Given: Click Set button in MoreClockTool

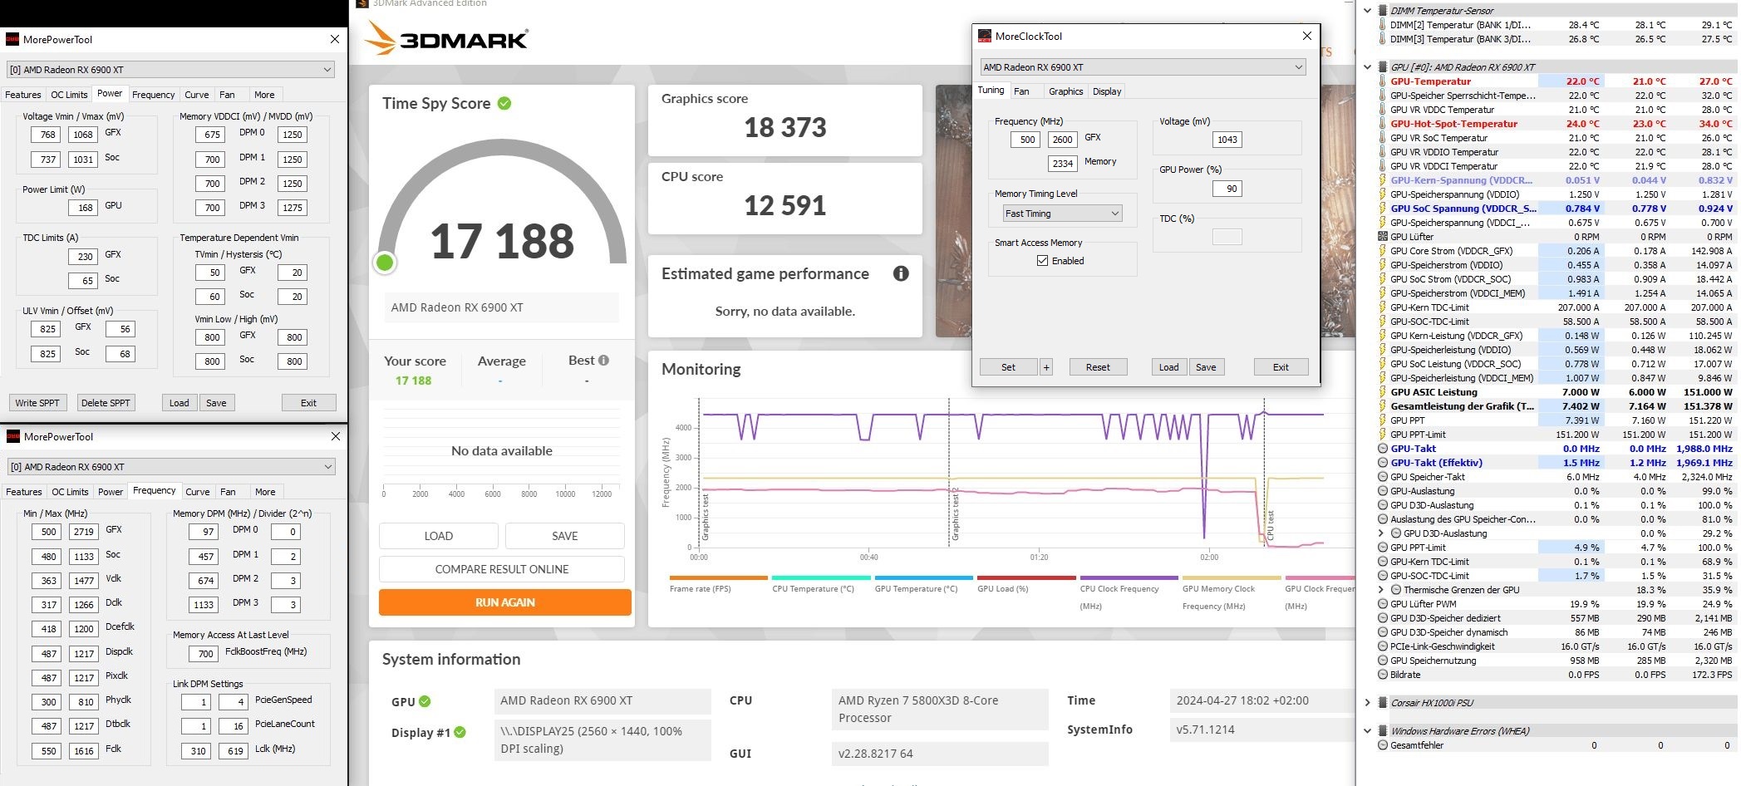Looking at the screenshot, I should click(x=1008, y=367).
